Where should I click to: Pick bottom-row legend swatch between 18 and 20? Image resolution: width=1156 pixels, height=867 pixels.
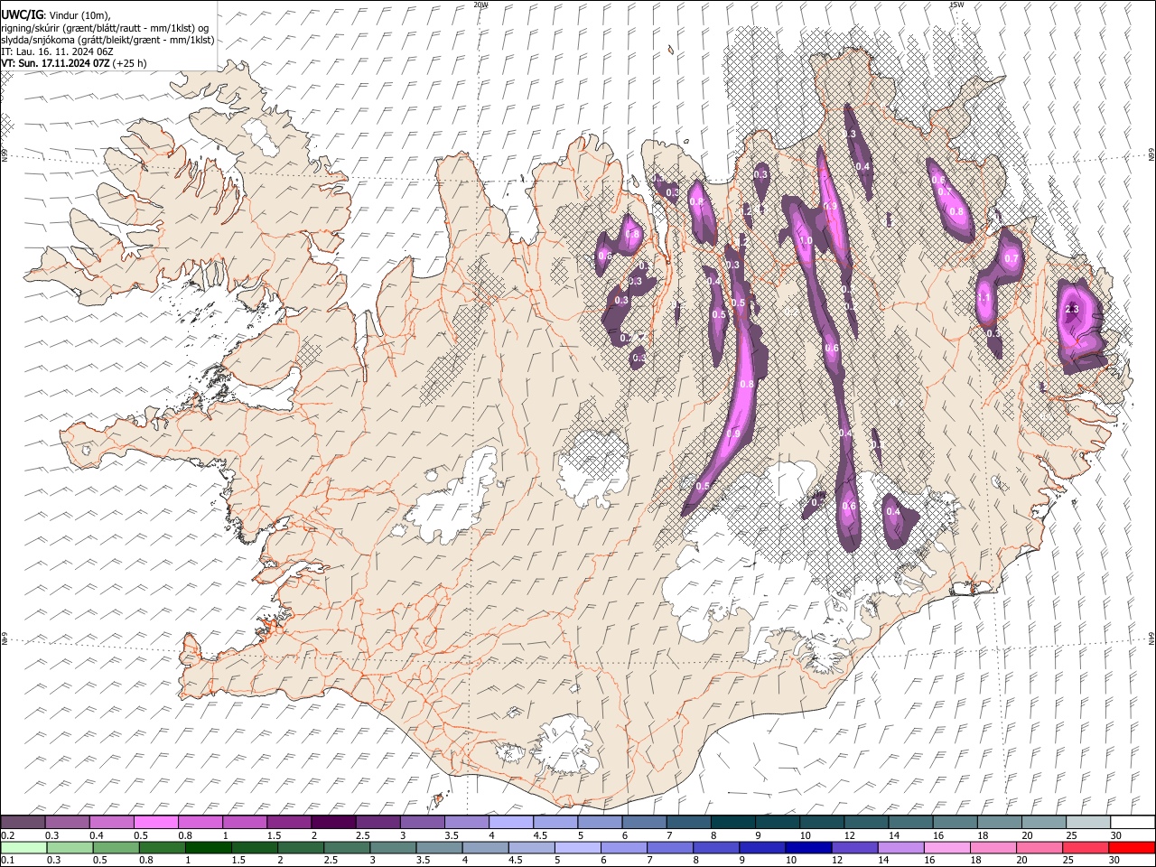tap(993, 847)
